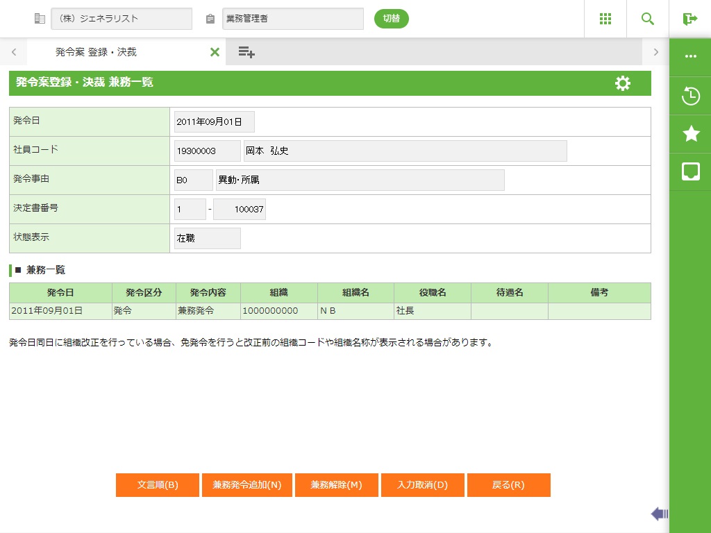
Task: Click the 兼務発令追加(N) button
Action: click(x=246, y=485)
